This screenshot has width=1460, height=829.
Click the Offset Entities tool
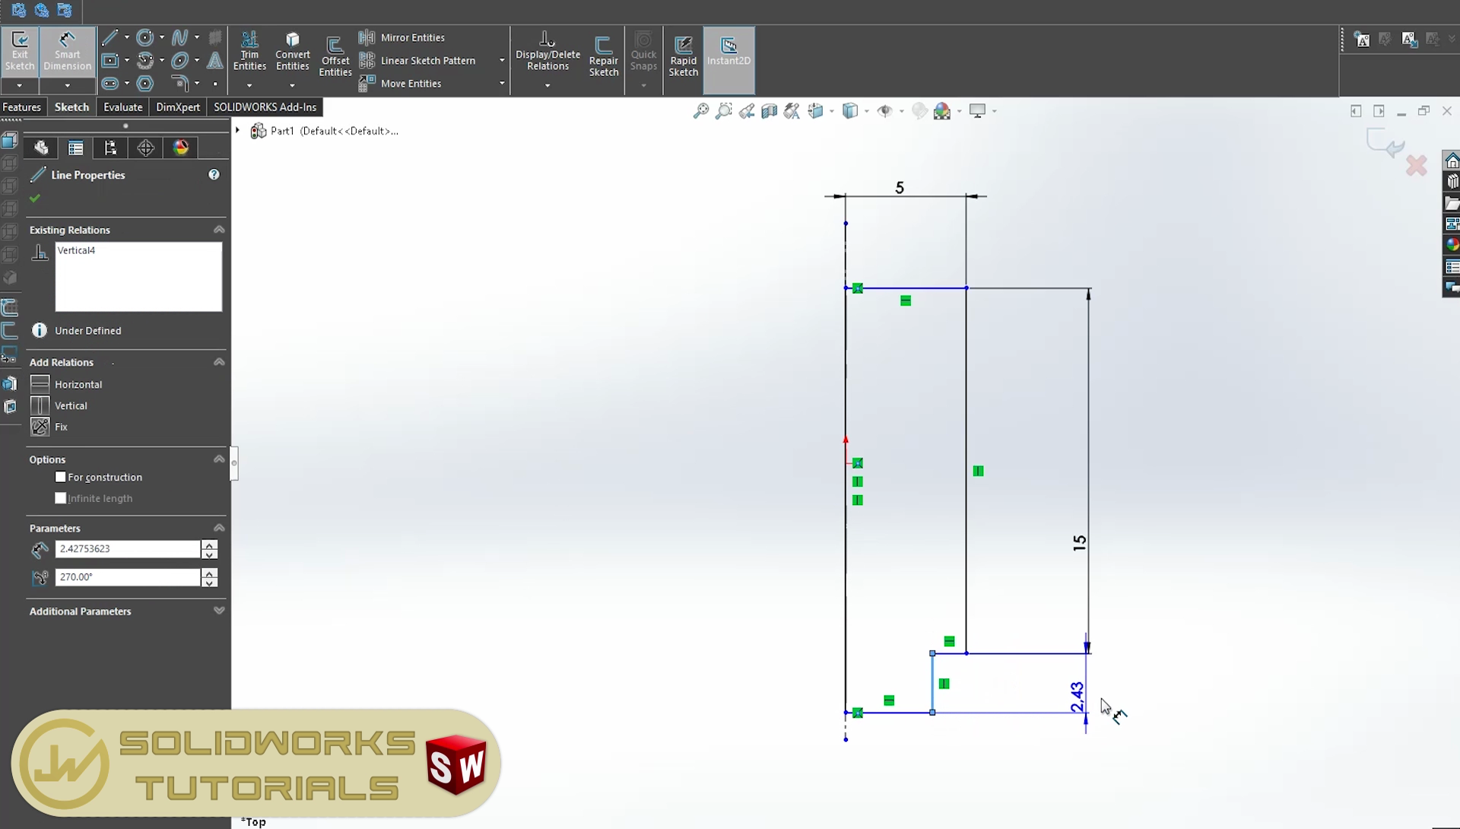pos(336,54)
